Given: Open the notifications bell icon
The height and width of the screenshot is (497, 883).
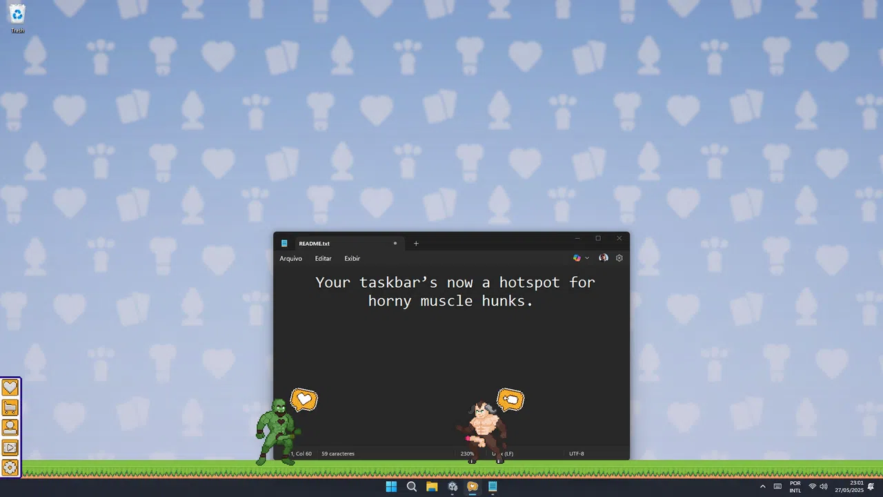Looking at the screenshot, I should pyautogui.click(x=871, y=487).
